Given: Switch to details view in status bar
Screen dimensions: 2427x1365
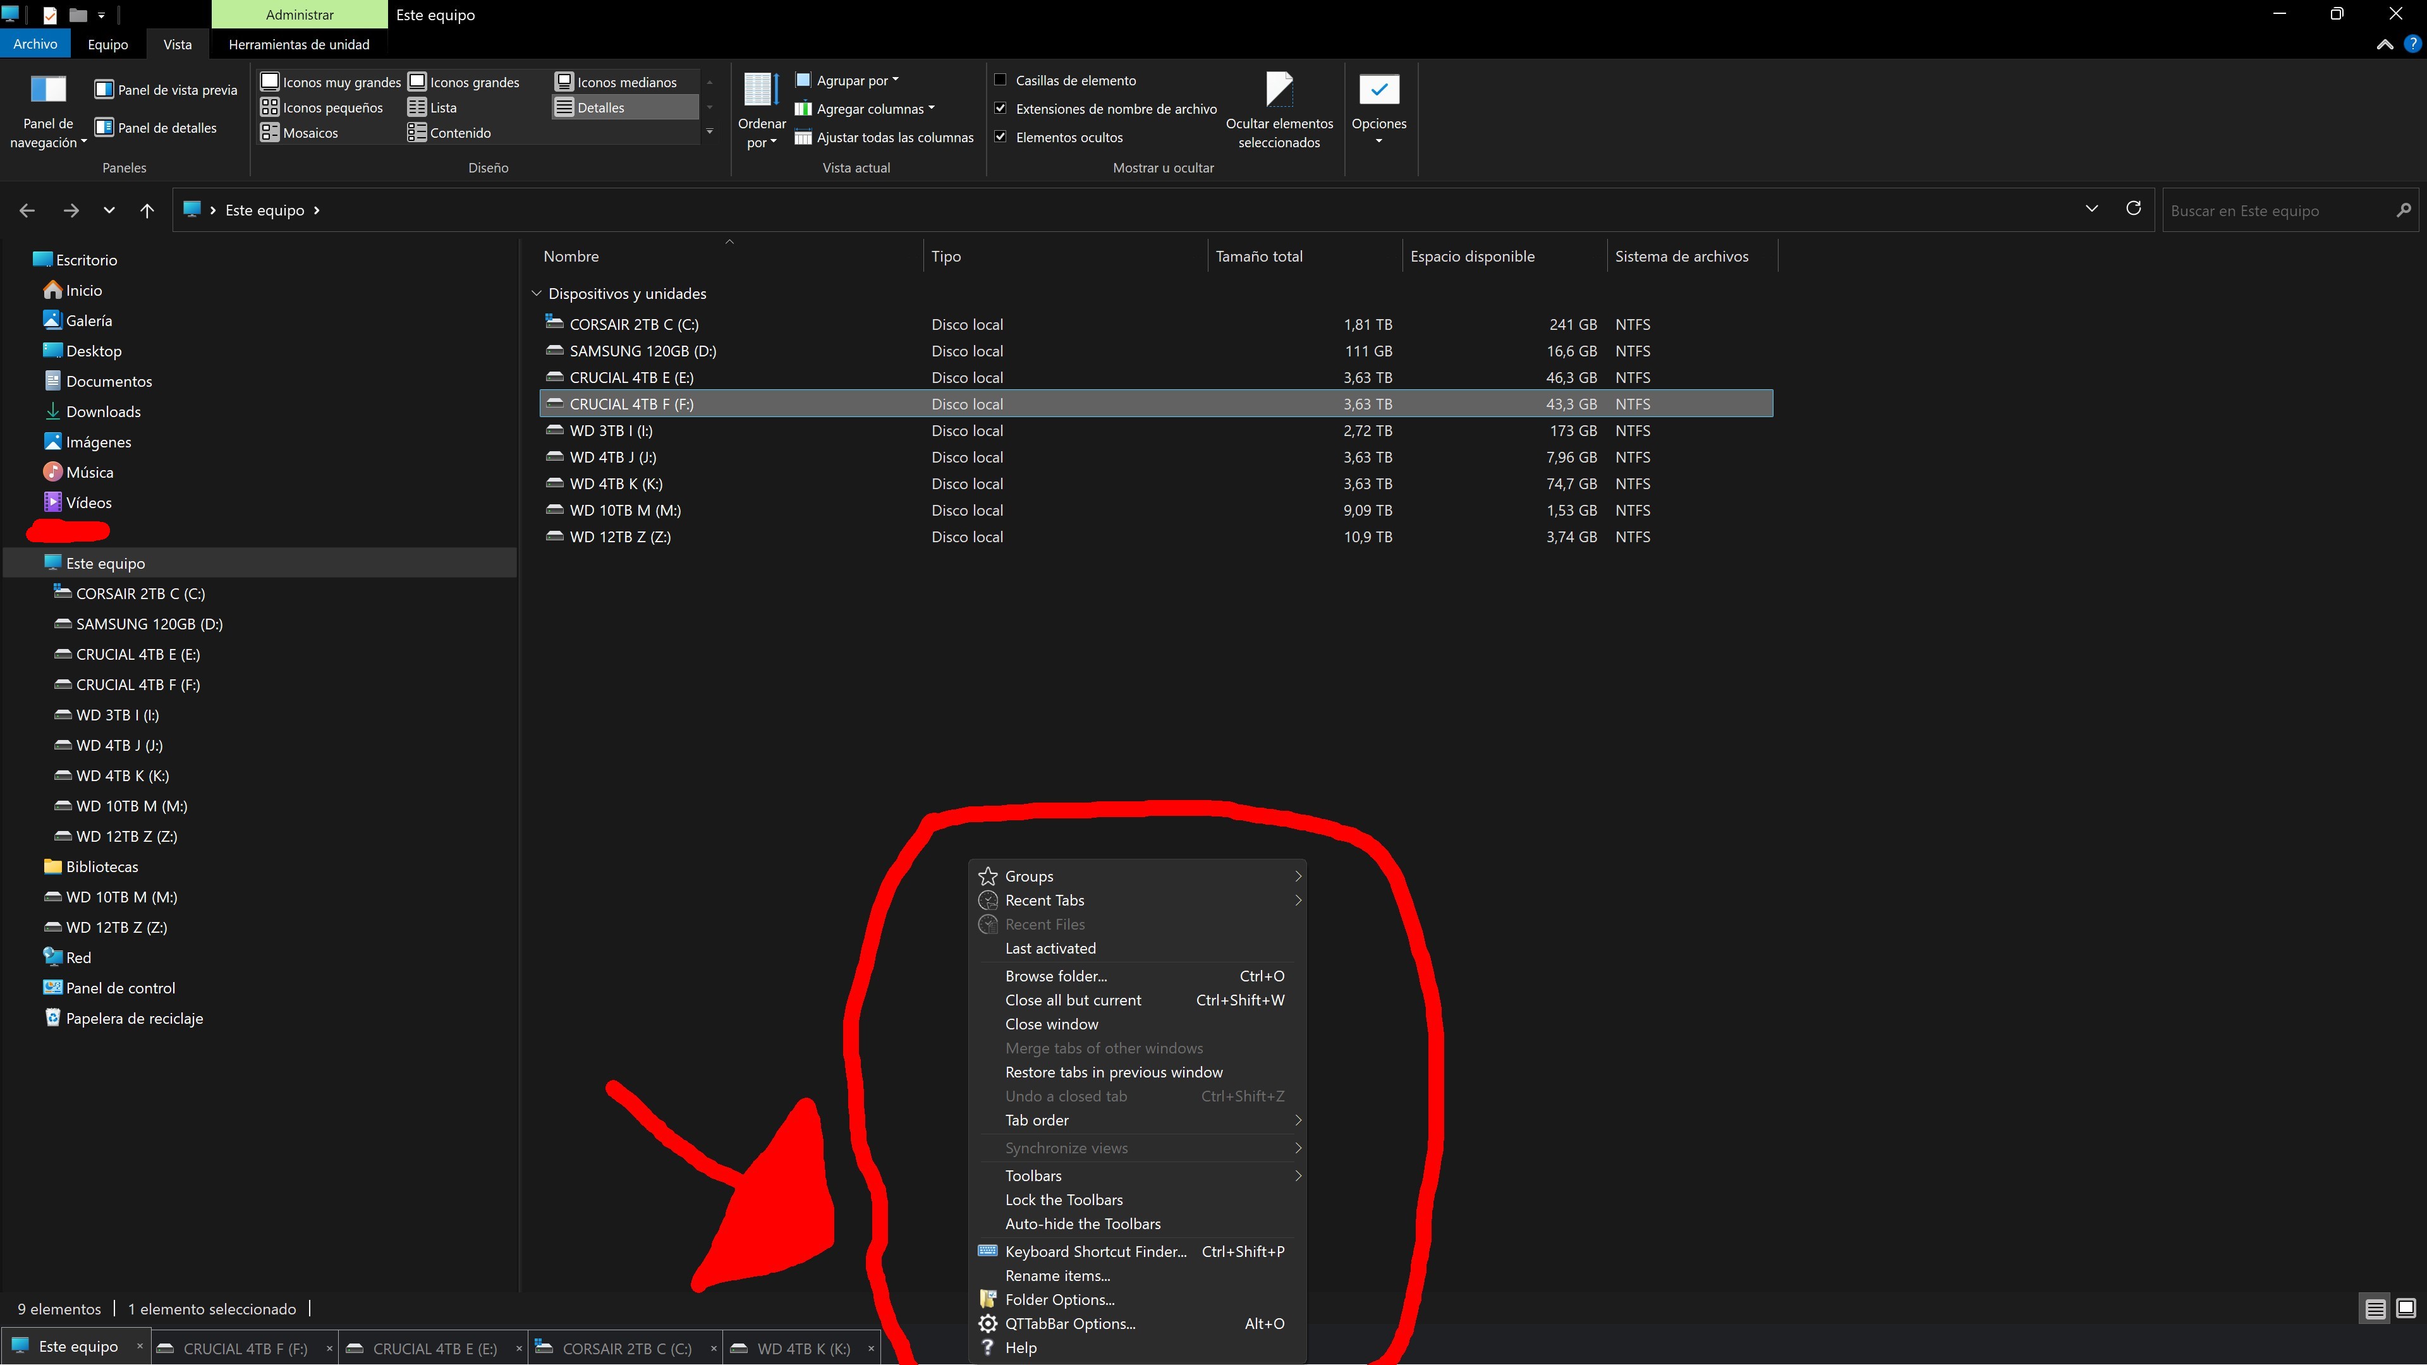Looking at the screenshot, I should pos(2375,1309).
